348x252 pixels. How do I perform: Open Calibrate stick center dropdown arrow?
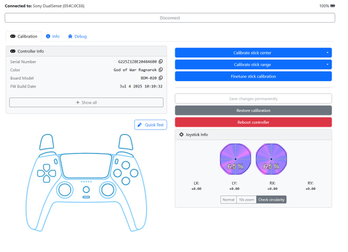coord(327,53)
